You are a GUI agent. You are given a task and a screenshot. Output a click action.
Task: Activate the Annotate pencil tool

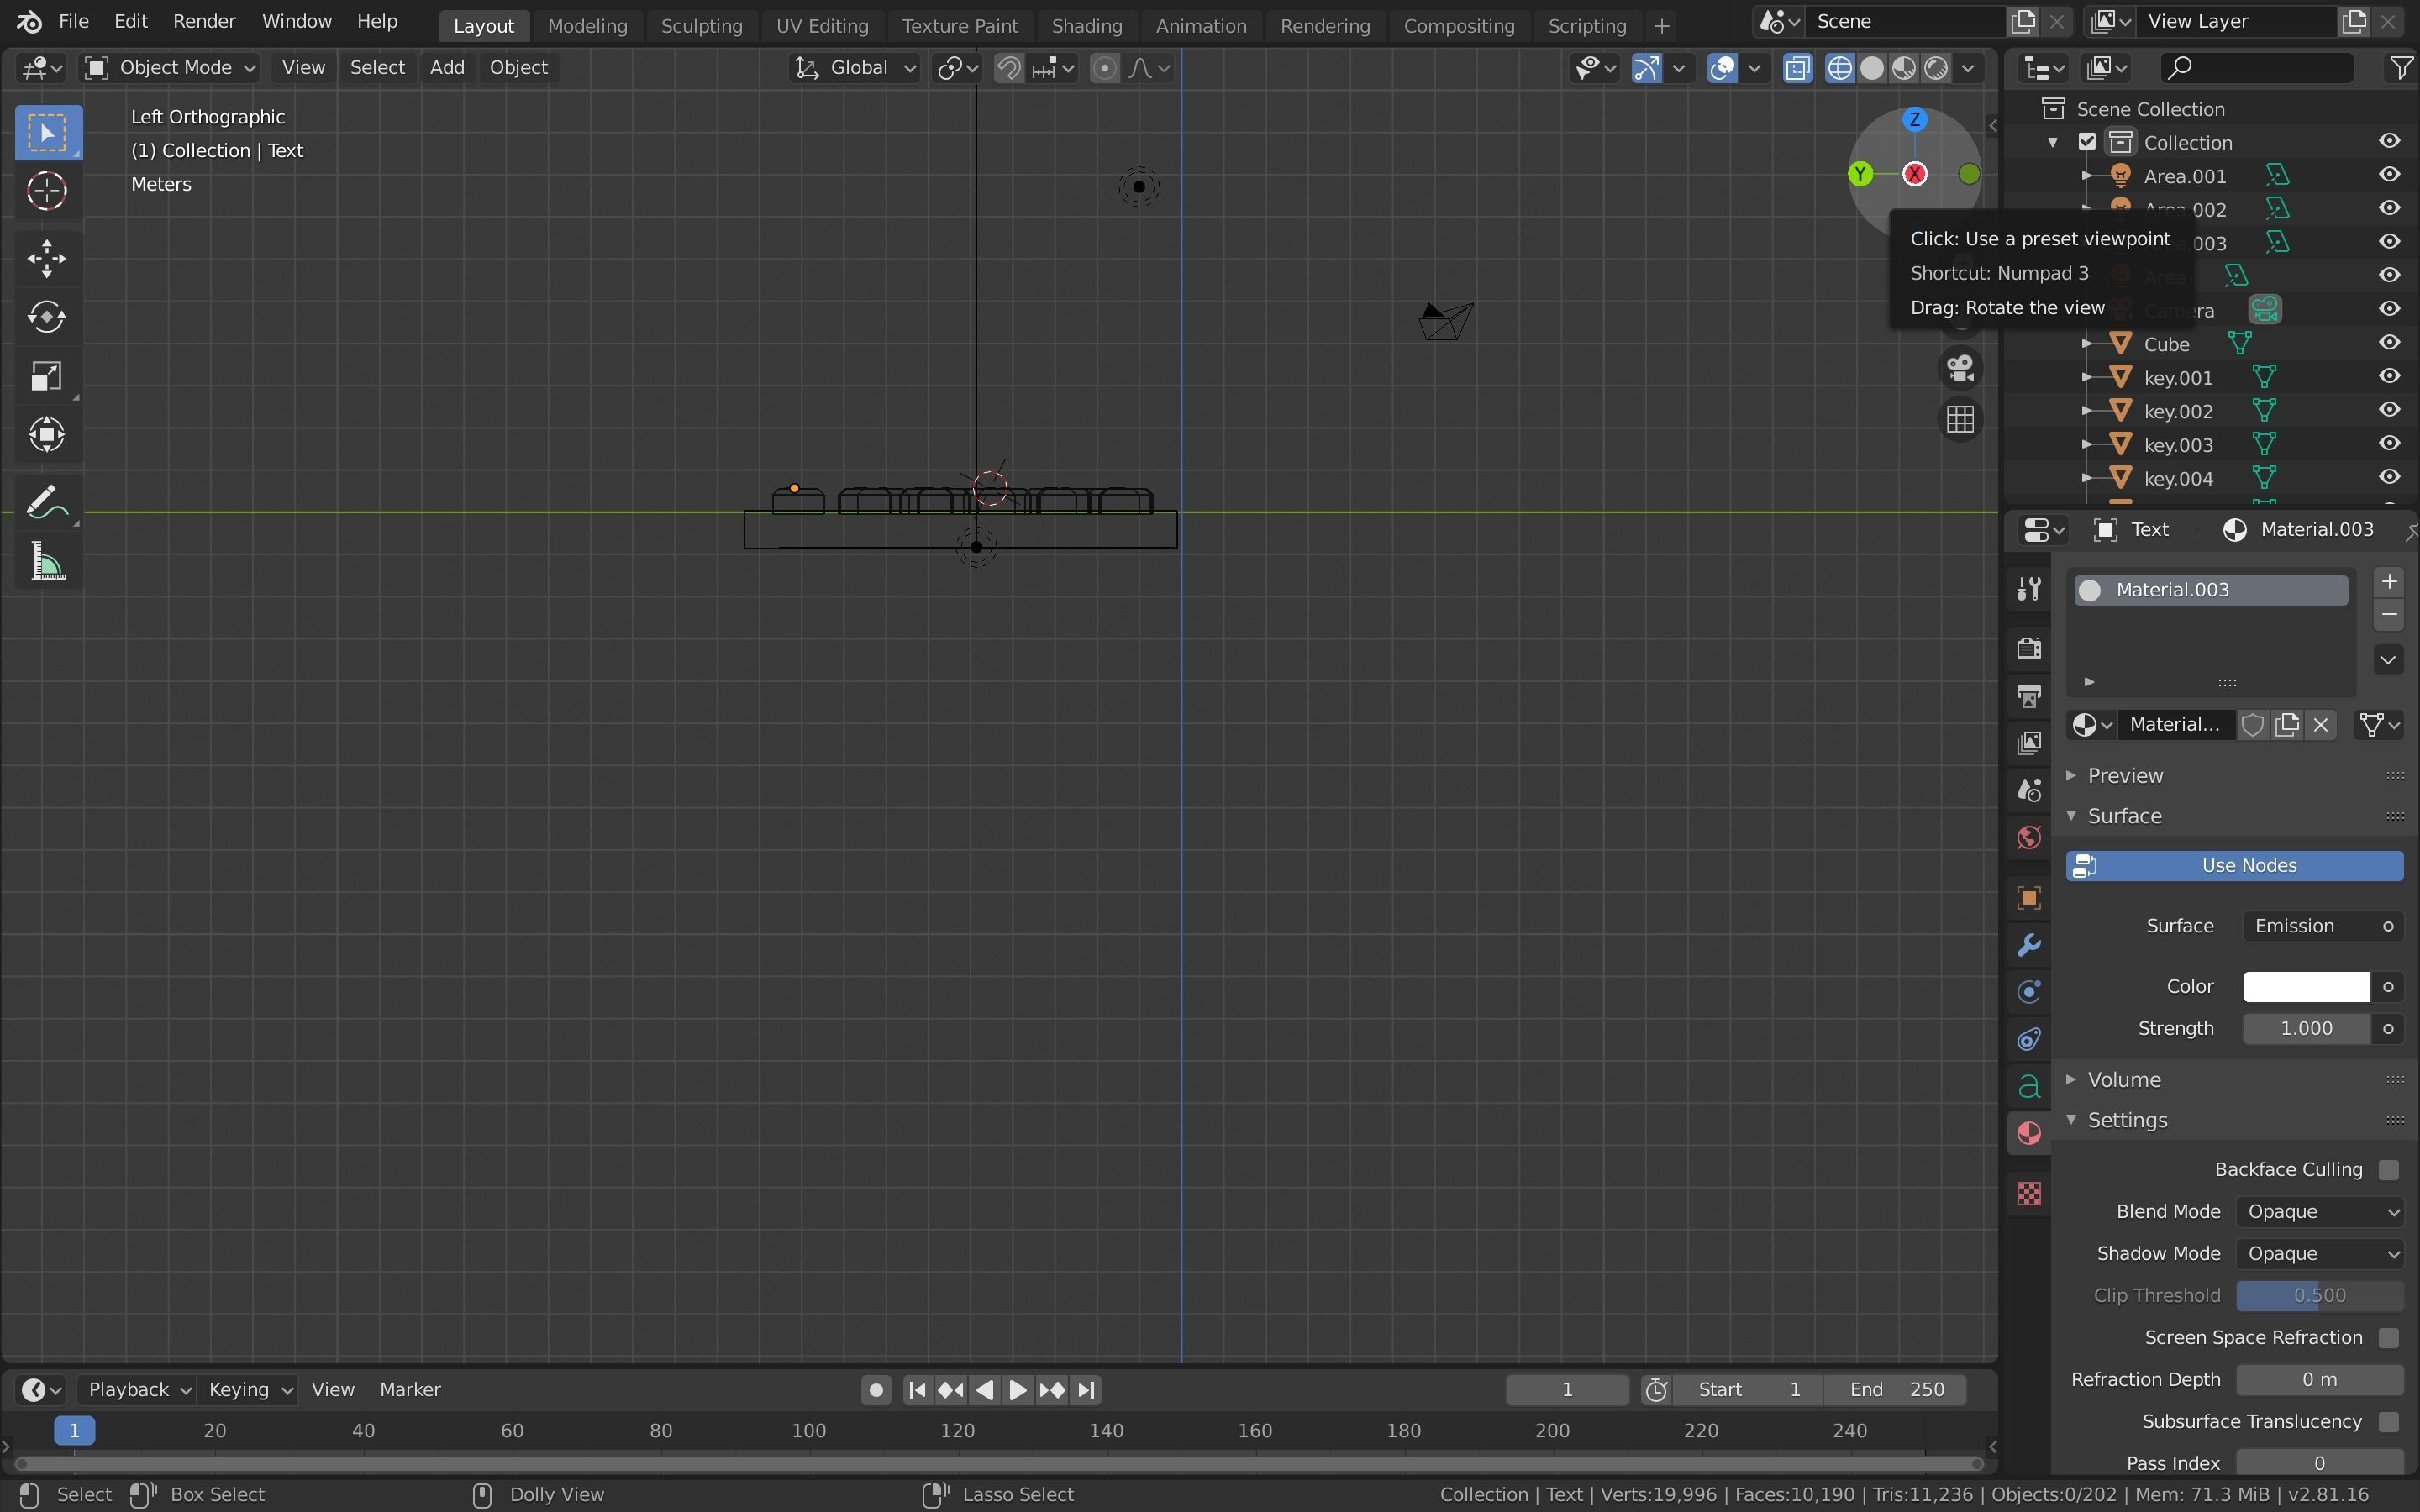(46, 501)
